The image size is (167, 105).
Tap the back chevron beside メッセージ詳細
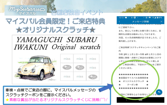pyautogui.click(x=119, y=22)
